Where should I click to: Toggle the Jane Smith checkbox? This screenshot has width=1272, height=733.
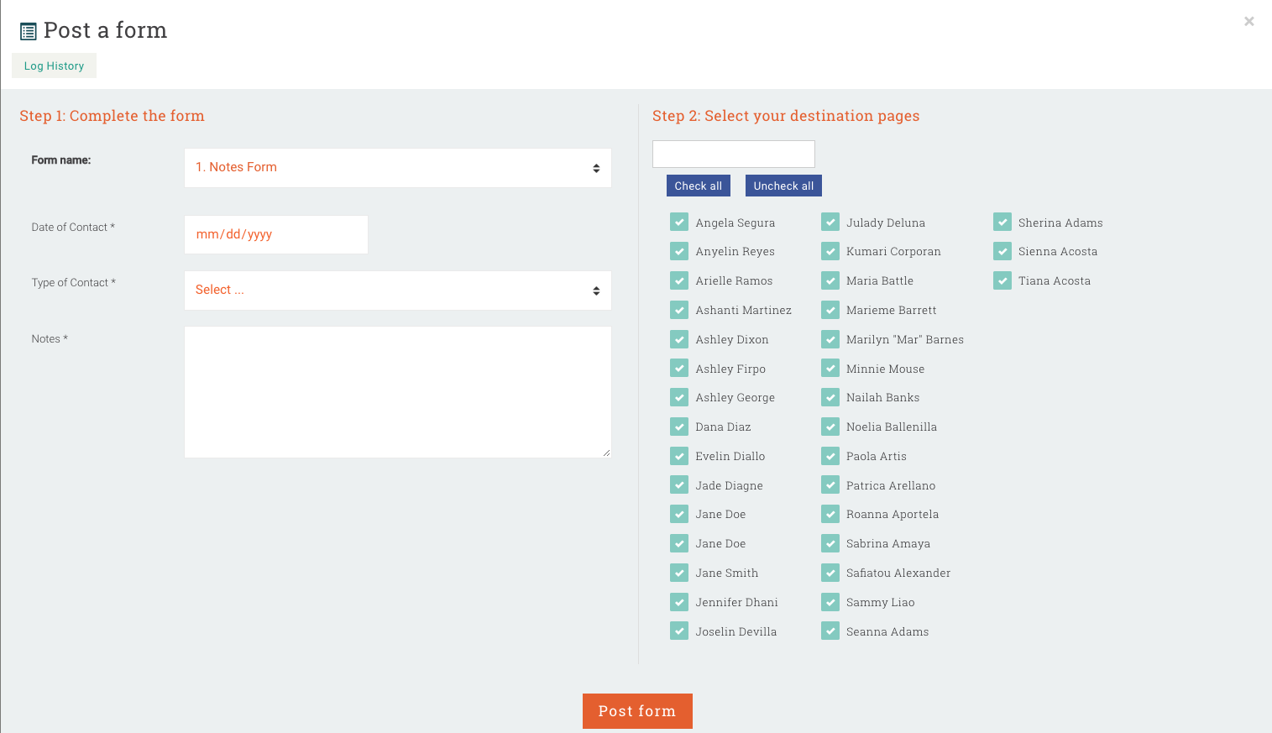[x=679, y=573]
